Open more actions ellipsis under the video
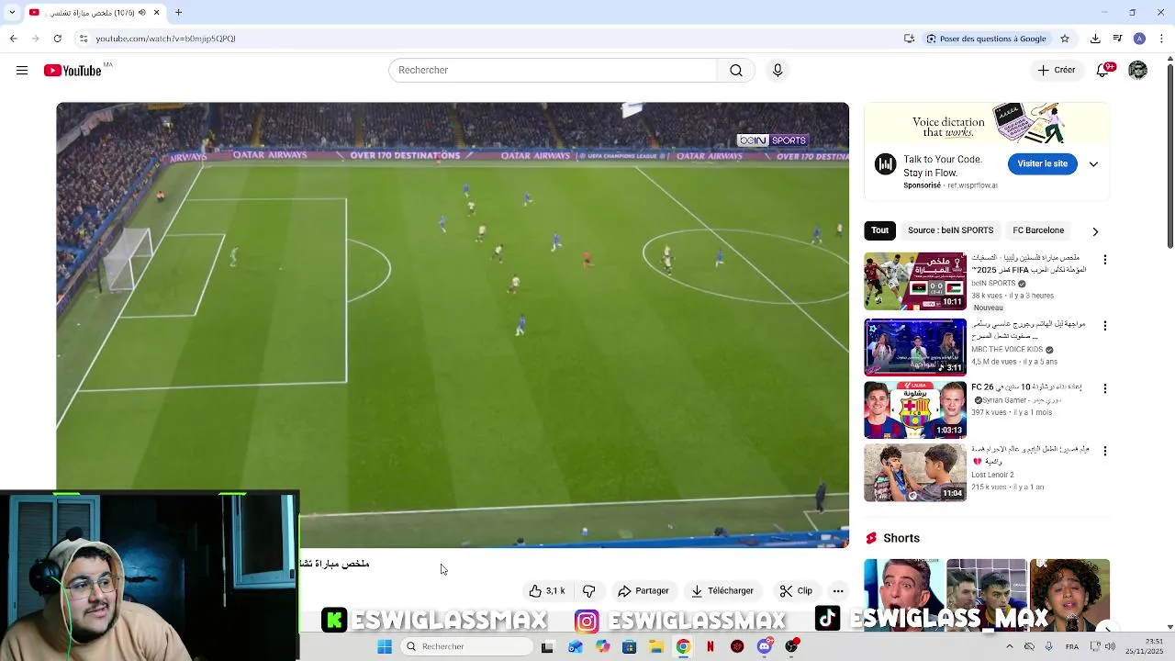The height and width of the screenshot is (661, 1175). click(838, 591)
